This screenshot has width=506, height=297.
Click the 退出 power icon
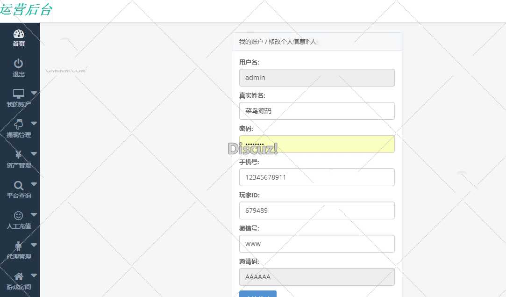(19, 64)
